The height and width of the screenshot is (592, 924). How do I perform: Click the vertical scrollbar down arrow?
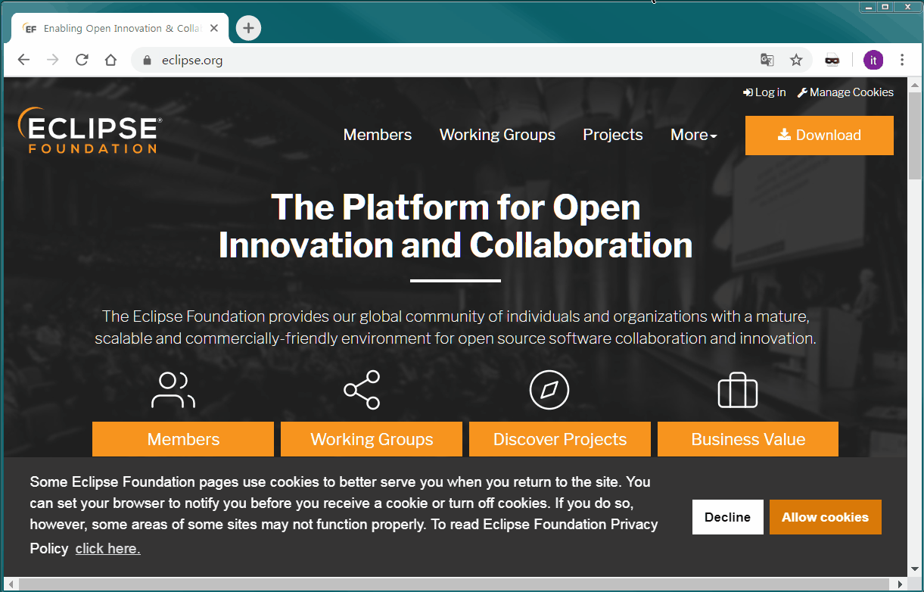[914, 569]
